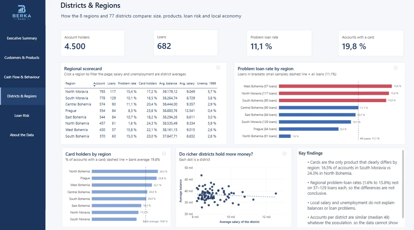Click the Berka Bank logo

coord(22,12)
